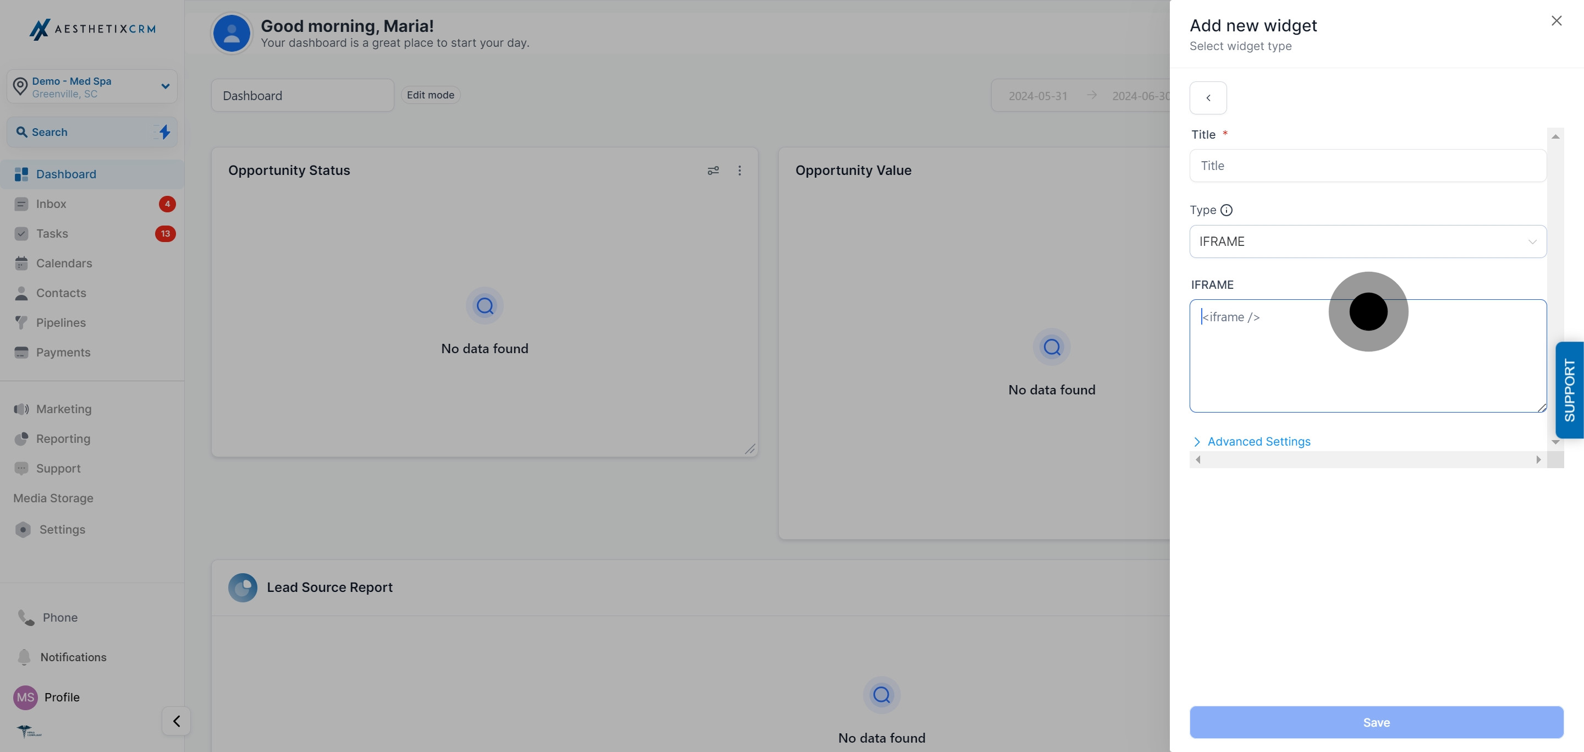Open Notifications bell in sidebar
Image resolution: width=1584 pixels, height=752 pixels.
tap(24, 657)
